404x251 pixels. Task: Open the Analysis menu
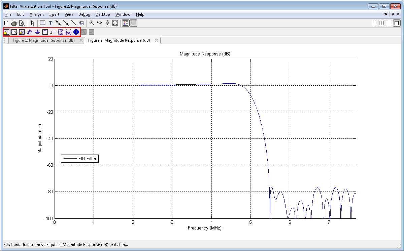(x=37, y=14)
